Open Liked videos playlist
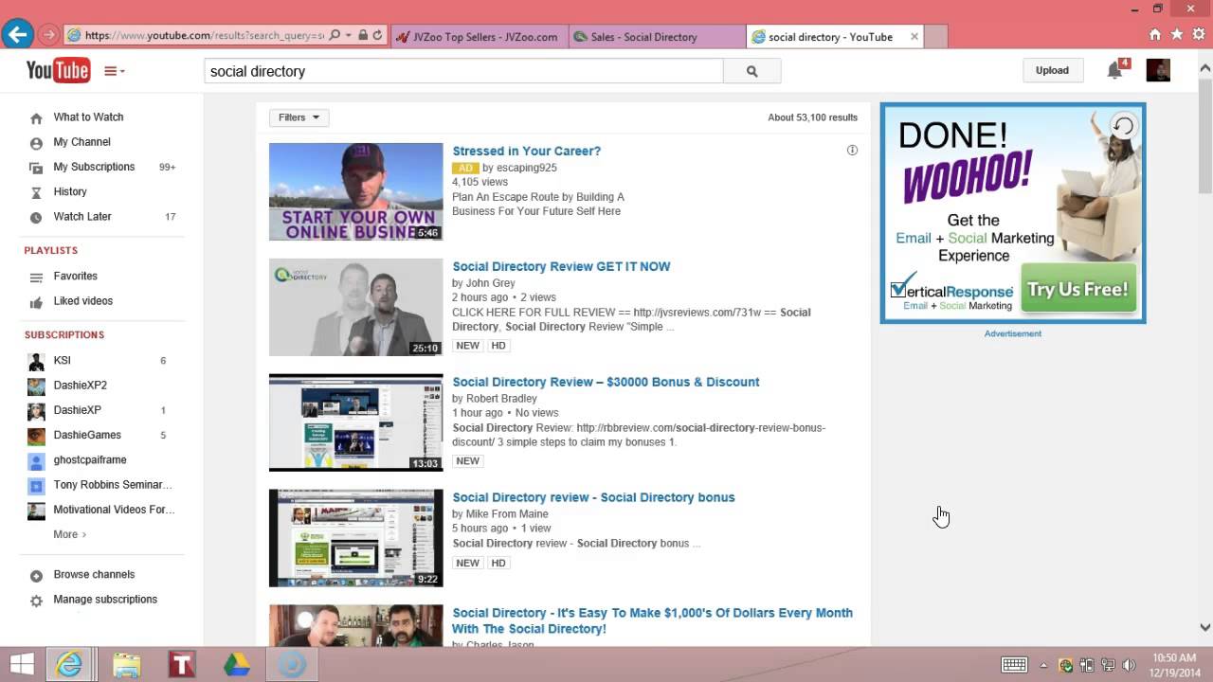The width and height of the screenshot is (1213, 682). 82,300
